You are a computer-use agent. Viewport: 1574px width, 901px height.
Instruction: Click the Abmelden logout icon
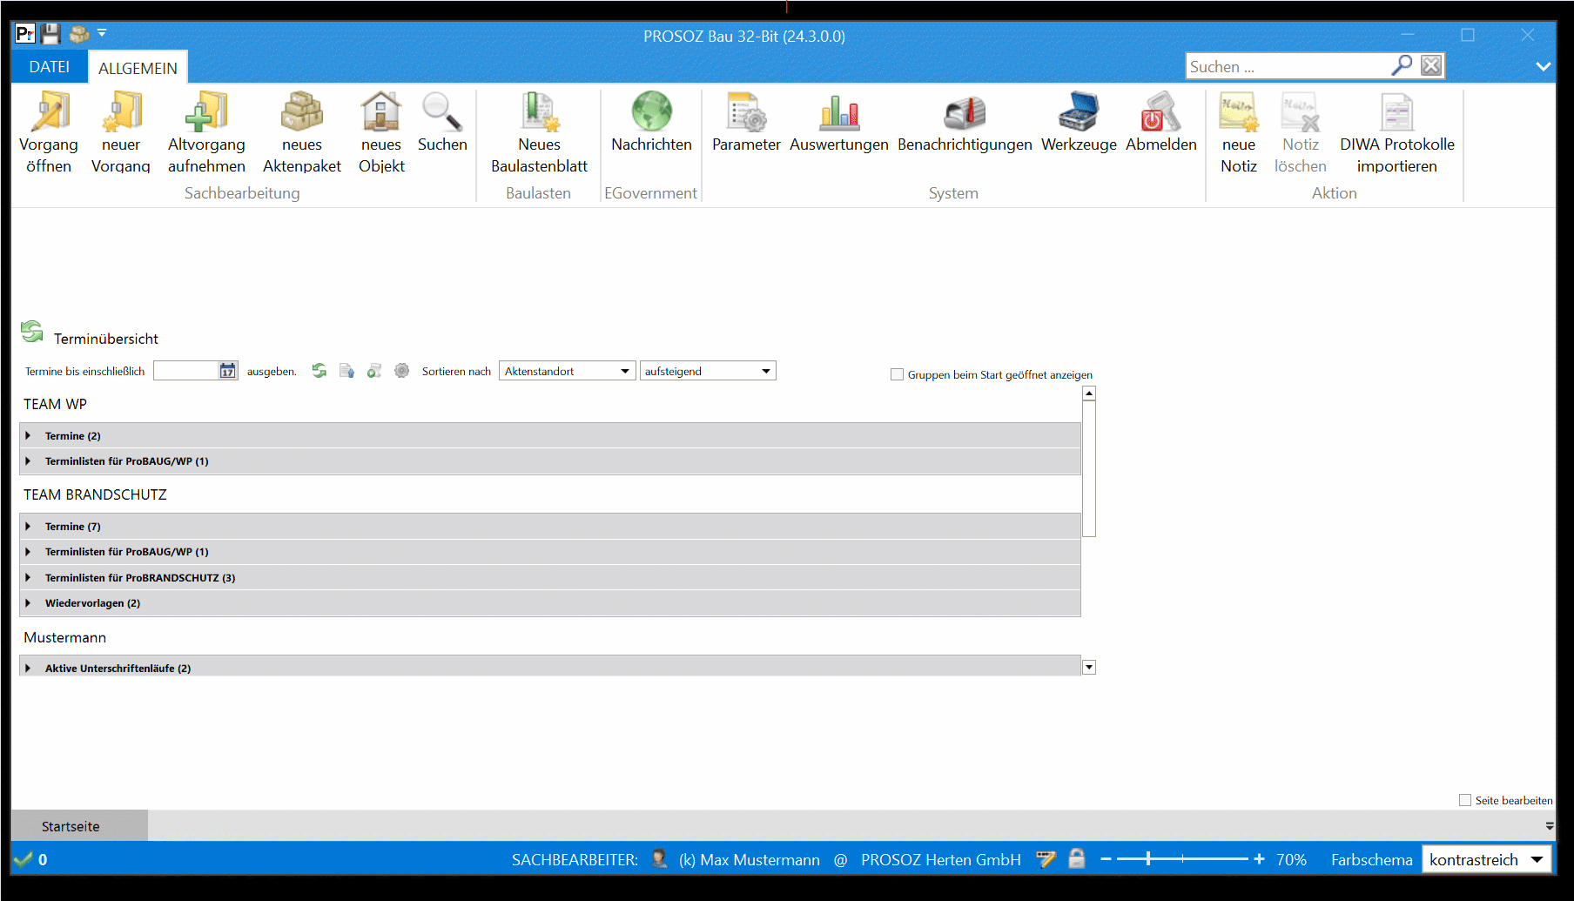click(x=1161, y=123)
